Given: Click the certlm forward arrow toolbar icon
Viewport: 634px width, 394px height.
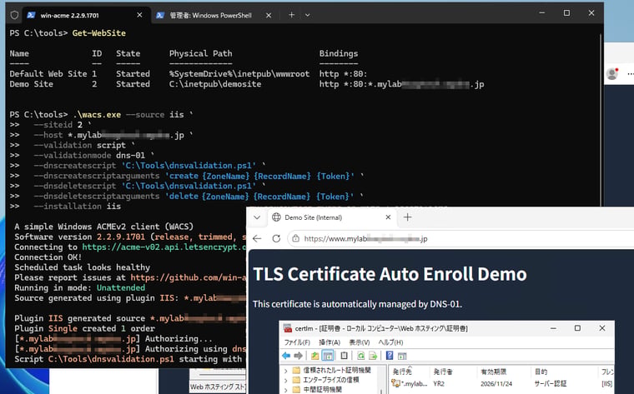Looking at the screenshot, I should (x=299, y=356).
